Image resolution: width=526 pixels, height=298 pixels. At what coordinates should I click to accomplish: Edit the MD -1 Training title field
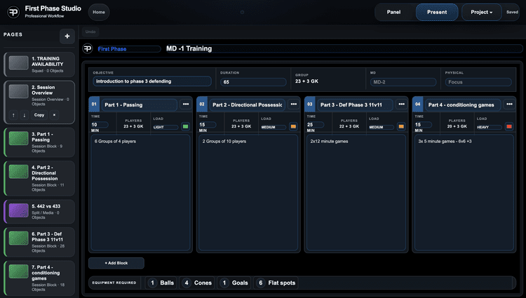tap(344, 49)
